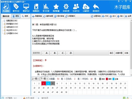Image resolution: width=132 pixels, height=99 pixels.
Task: Open the 官方主页 official homepage link
Action: [45, 98]
